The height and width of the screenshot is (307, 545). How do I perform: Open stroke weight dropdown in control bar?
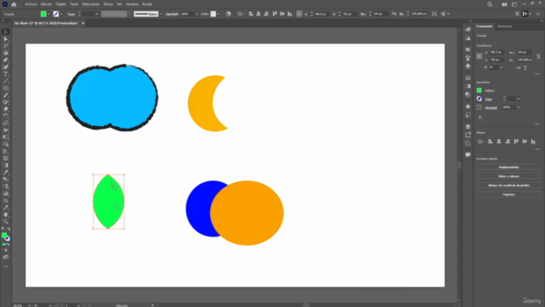pos(96,14)
